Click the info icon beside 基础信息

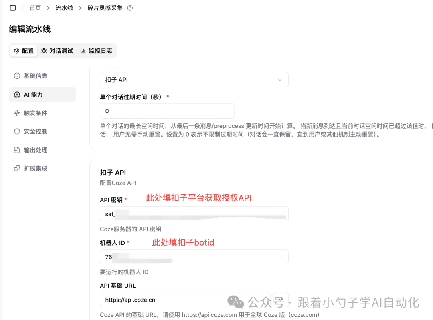click(17, 76)
